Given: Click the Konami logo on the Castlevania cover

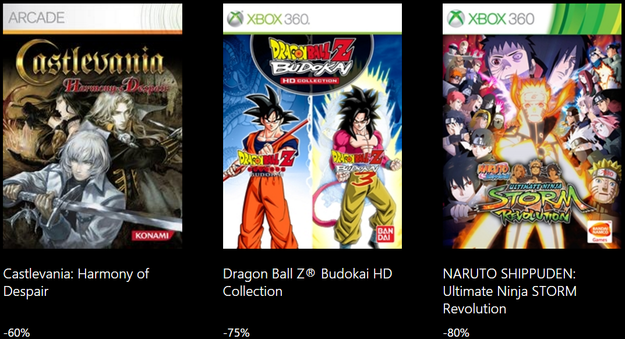Looking at the screenshot, I should pos(151,235).
